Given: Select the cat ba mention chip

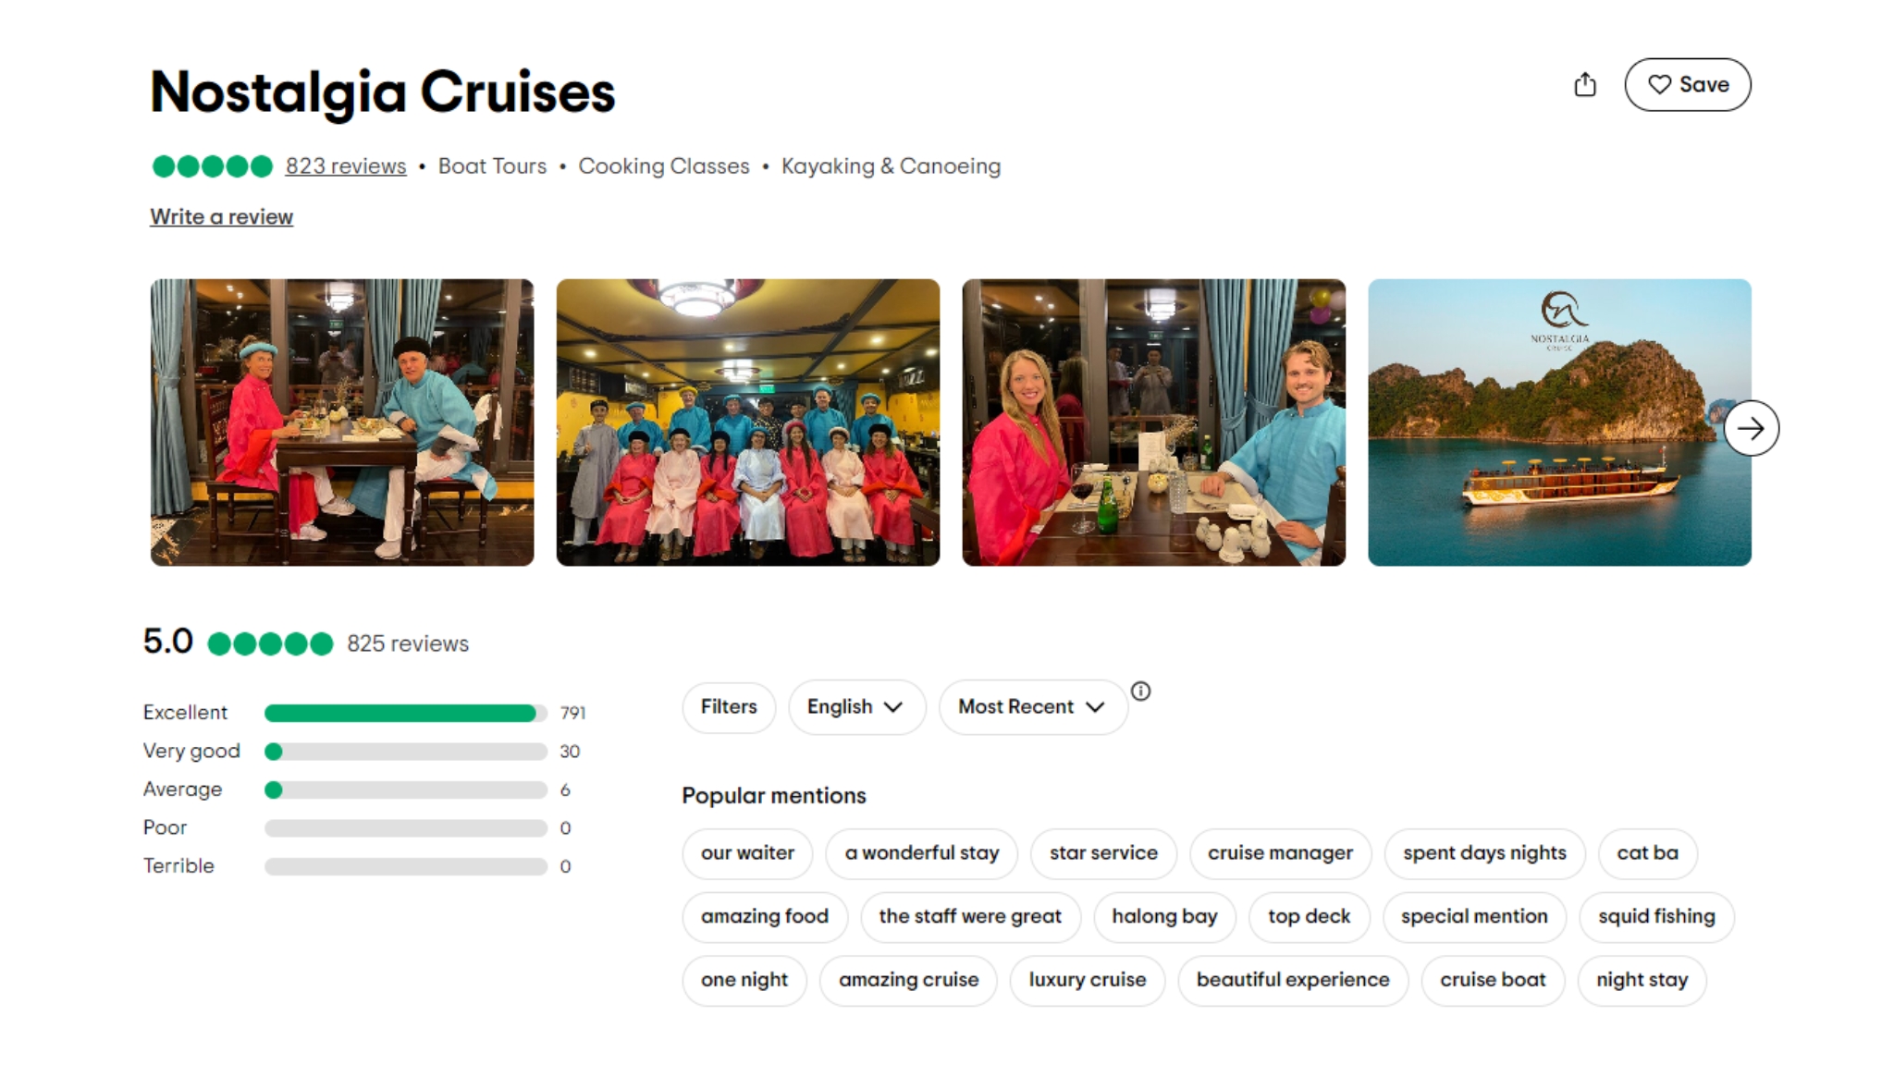Looking at the screenshot, I should pyautogui.click(x=1646, y=853).
